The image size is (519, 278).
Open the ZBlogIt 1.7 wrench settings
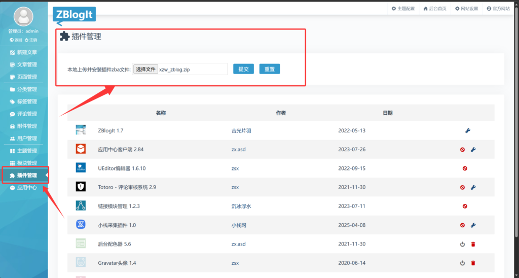pos(468,130)
